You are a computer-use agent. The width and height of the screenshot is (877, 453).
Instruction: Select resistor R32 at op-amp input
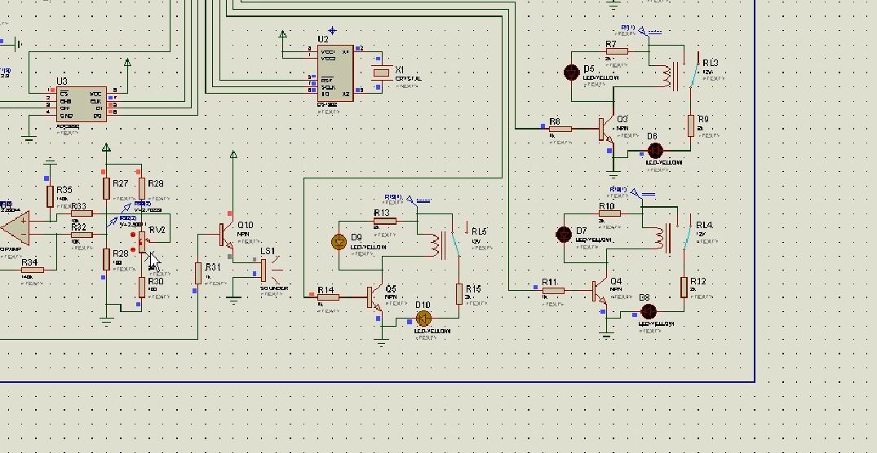click(82, 235)
